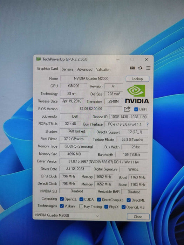This screenshot has width=184, height=245.
Task: Click the Transistors value 2940M
Action: 114,101
